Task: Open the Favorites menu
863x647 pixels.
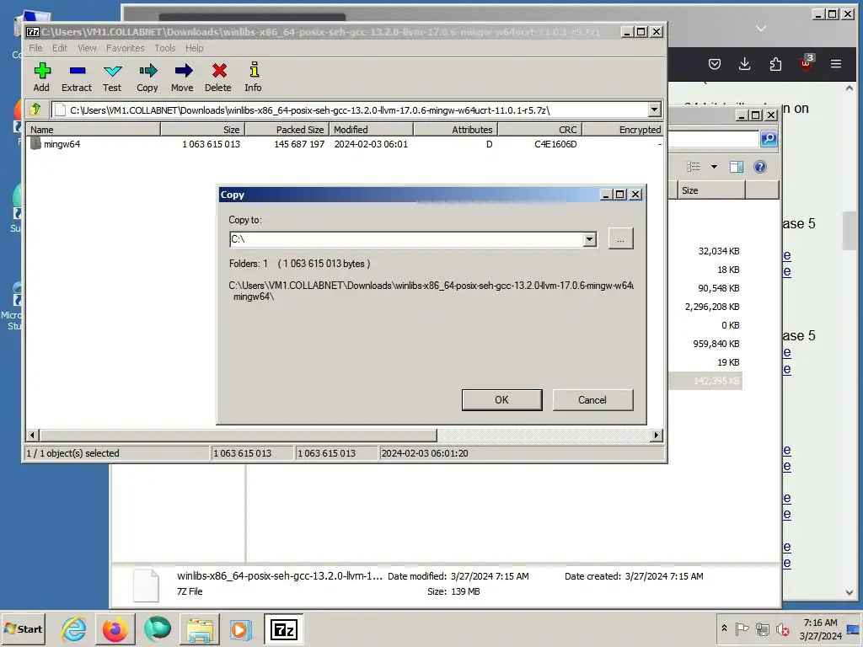Action: coord(125,48)
